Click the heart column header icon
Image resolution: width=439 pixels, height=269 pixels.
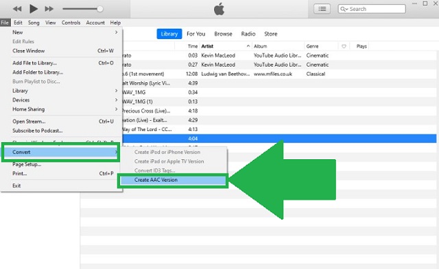point(344,46)
